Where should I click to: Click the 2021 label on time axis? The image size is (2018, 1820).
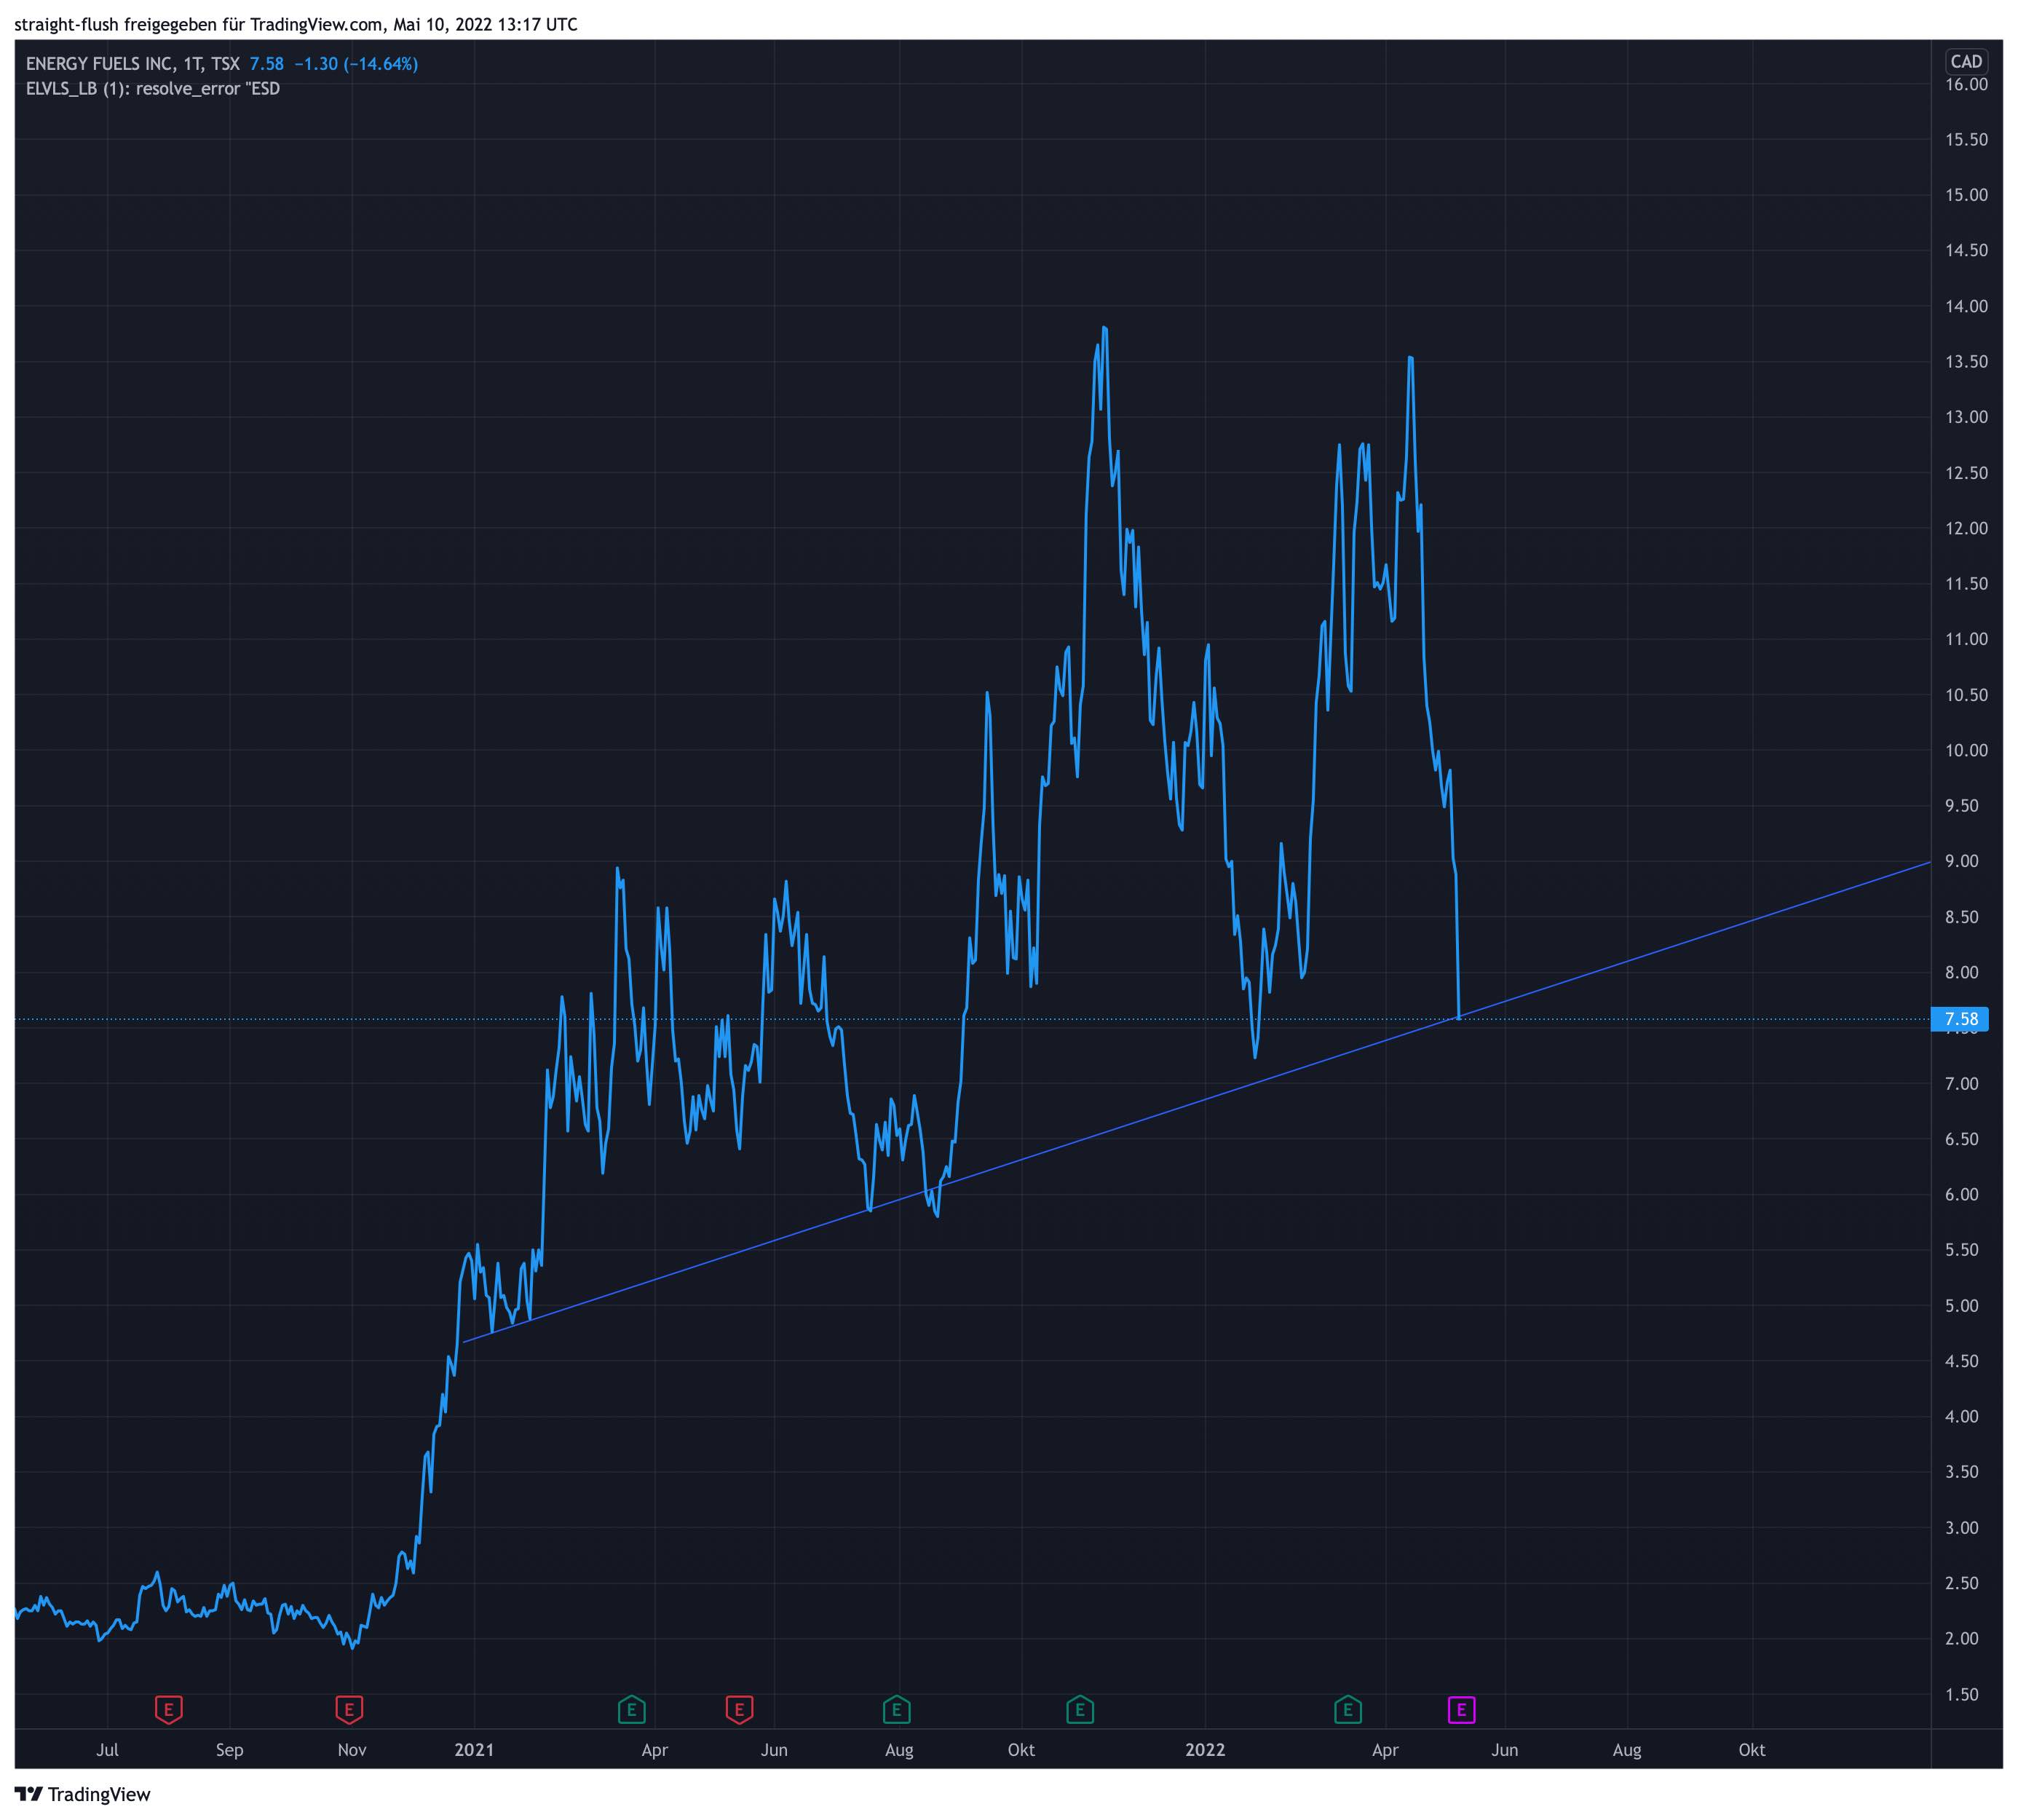coord(474,1750)
